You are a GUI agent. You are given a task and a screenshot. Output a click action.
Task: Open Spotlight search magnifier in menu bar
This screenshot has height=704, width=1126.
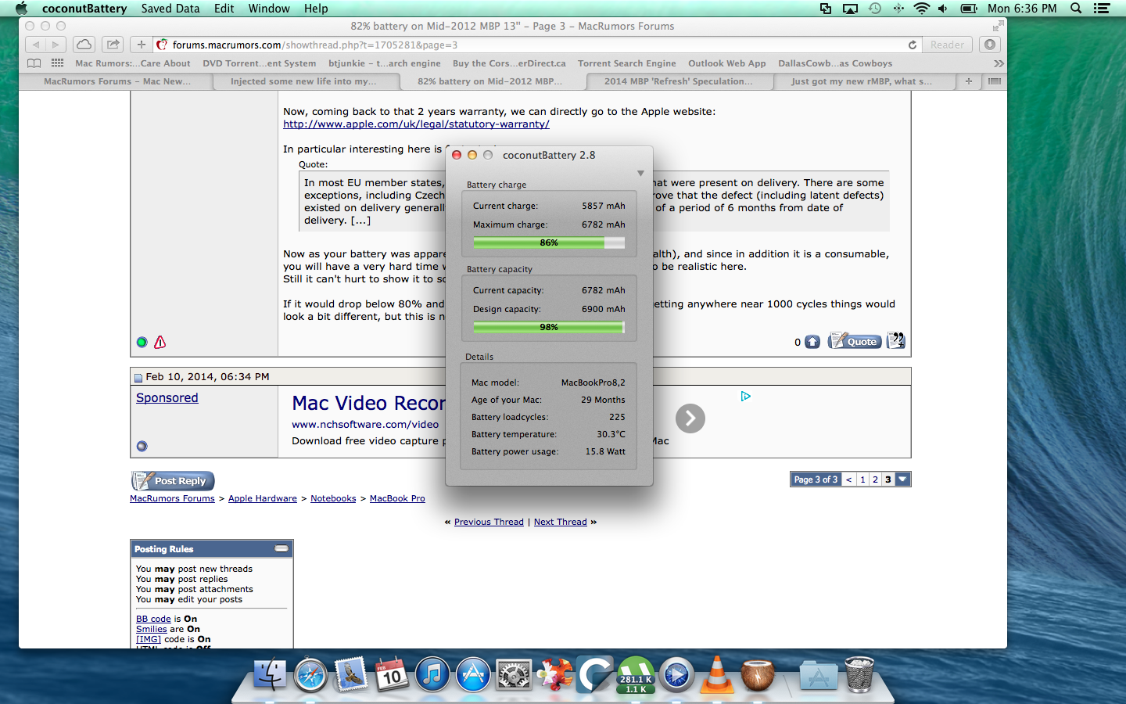1076,9
